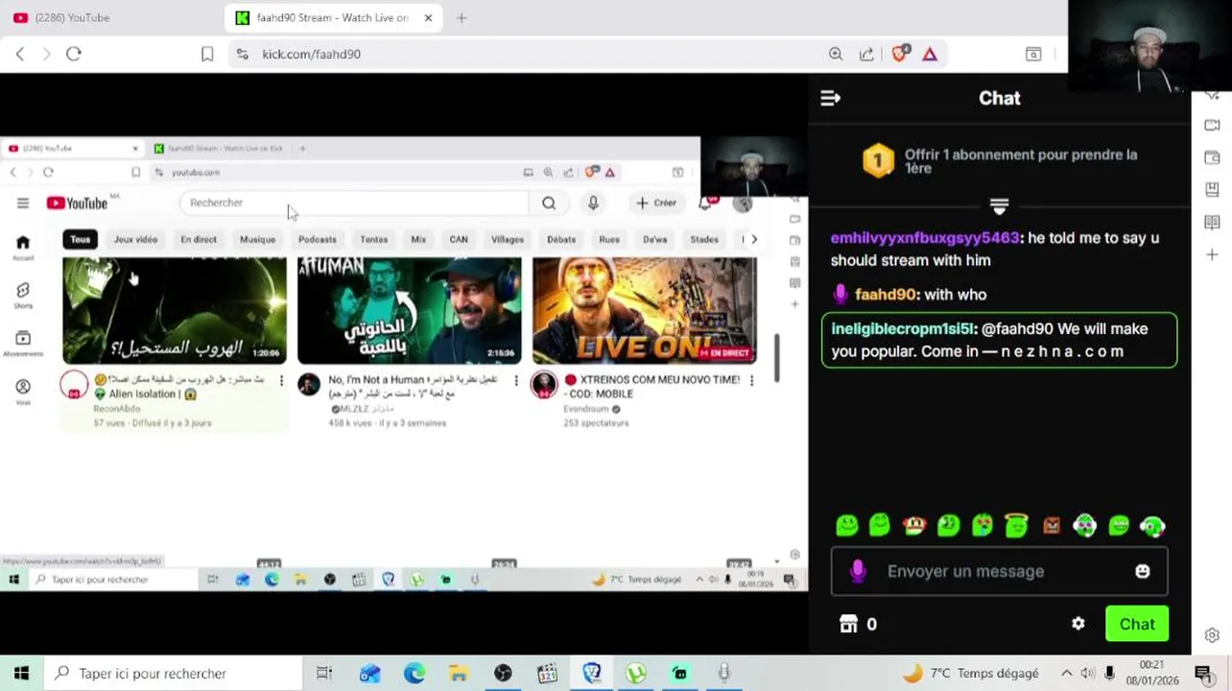Open chat settings gear icon

coord(1078,624)
